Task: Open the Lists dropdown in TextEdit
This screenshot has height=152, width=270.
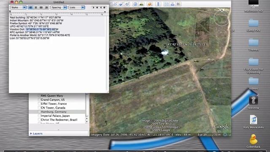Action: (x=77, y=8)
